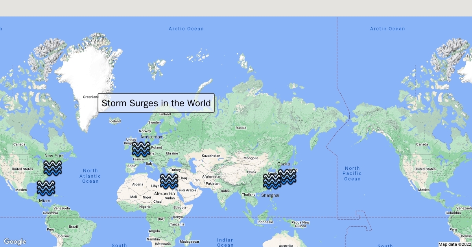
Task: Click the 'Storm Surges in the World' title box
Action: (x=156, y=103)
